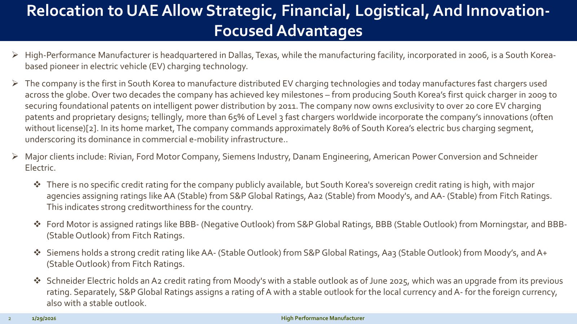This screenshot has height=324, width=577.
Task: Click the diamond bullet before 'Schneider Electric holds'
Action: coord(37,281)
